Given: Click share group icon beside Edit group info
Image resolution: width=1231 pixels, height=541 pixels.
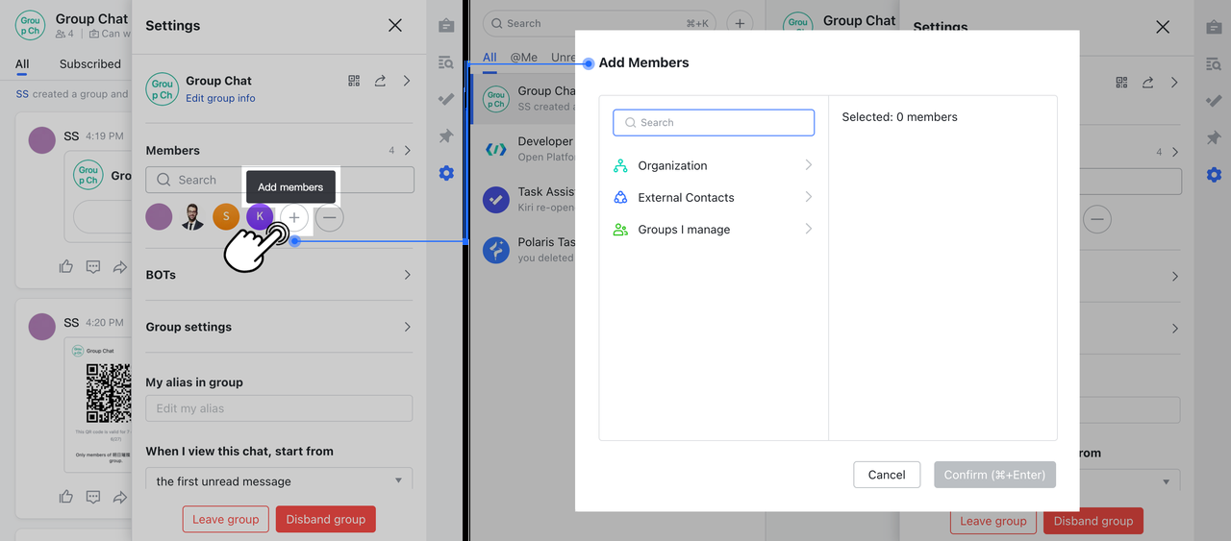Looking at the screenshot, I should pos(380,82).
